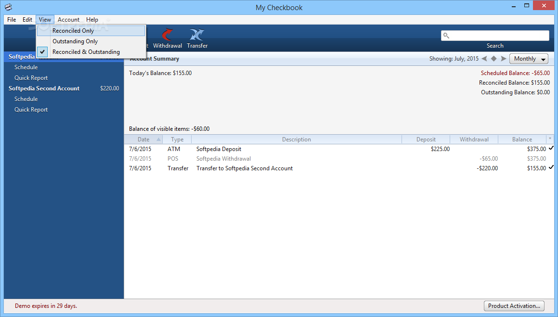558x317 pixels.
Task: Click Outstanding Balance: $0.00 text
Action: 515,92
